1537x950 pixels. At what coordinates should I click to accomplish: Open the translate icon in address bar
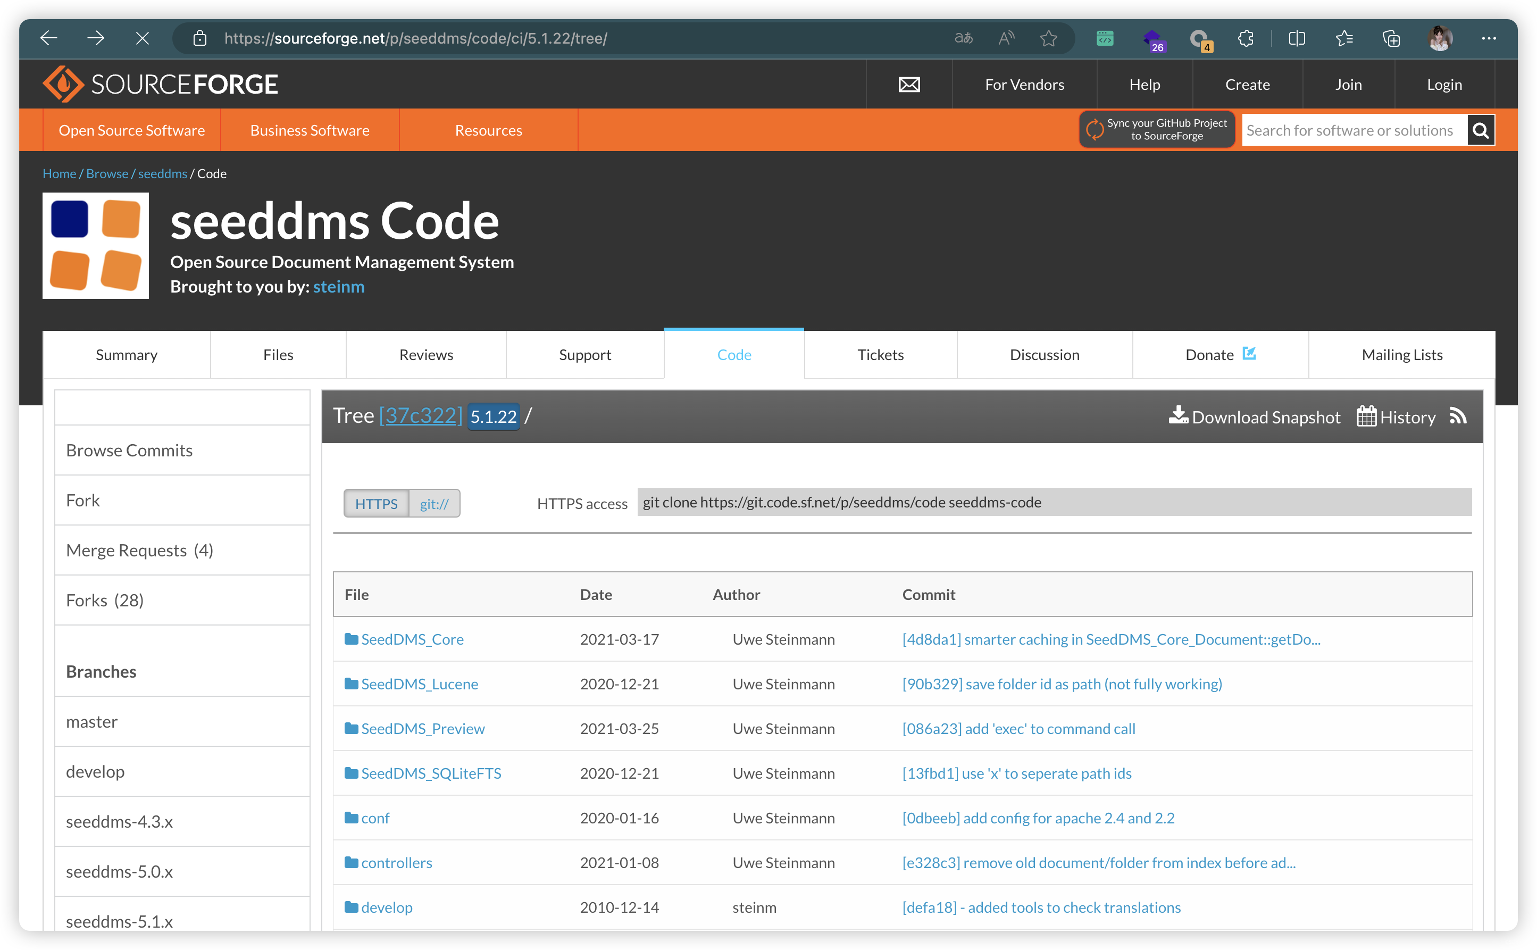coord(963,38)
